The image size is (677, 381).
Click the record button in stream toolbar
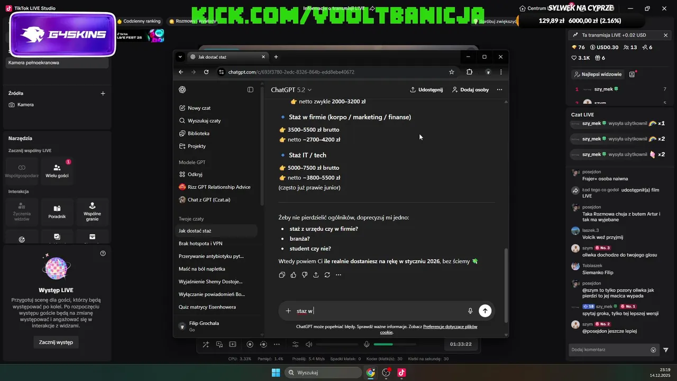pos(250,344)
